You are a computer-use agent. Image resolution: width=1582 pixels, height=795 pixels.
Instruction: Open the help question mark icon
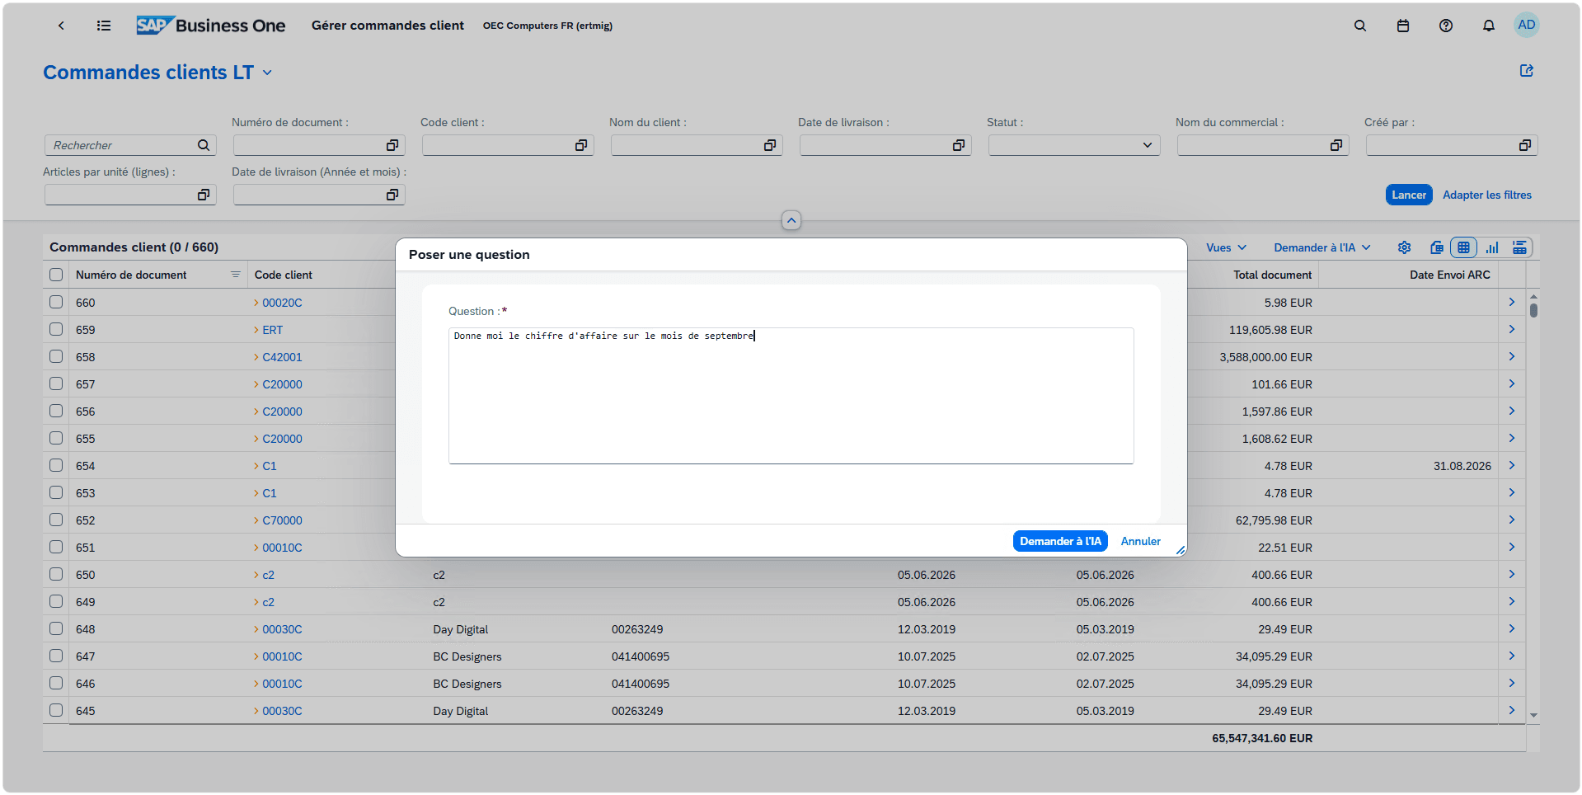[1446, 26]
